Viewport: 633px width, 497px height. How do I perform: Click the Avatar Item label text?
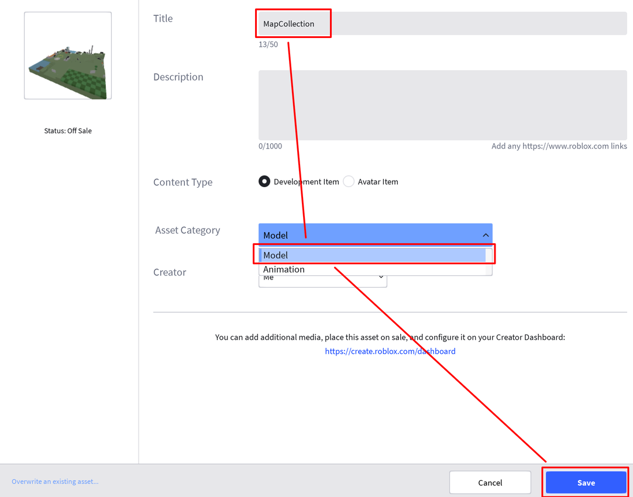[x=378, y=182]
